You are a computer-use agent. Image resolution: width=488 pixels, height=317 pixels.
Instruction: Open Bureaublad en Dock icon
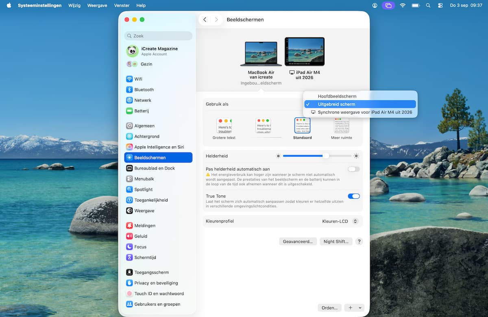pos(129,168)
